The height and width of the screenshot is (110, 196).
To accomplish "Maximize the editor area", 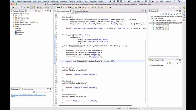I will coord(145,11).
